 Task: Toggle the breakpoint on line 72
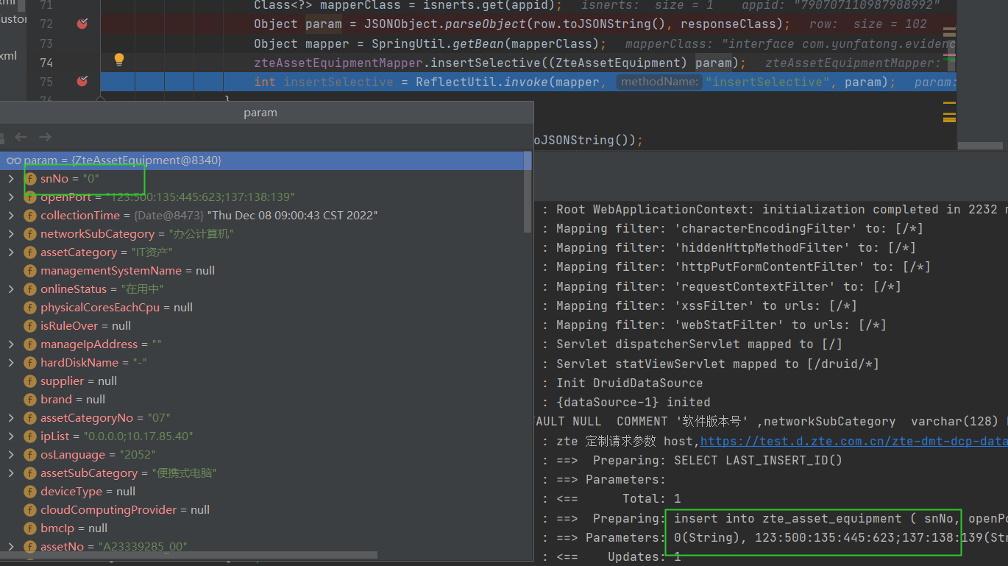click(x=82, y=24)
